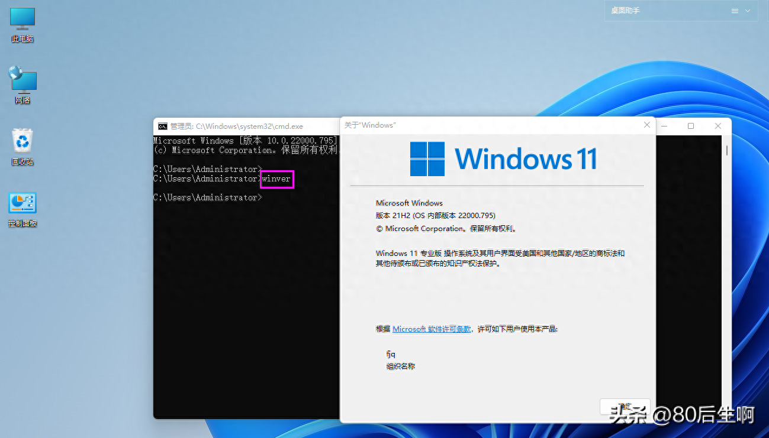Select the 网络 desktop icon

pyautogui.click(x=22, y=83)
